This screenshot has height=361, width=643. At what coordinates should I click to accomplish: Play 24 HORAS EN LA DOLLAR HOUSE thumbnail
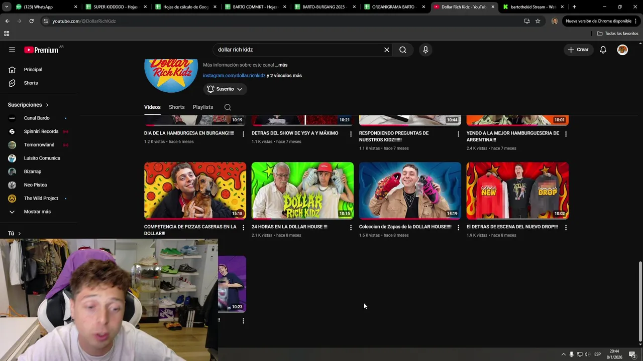tap(302, 191)
